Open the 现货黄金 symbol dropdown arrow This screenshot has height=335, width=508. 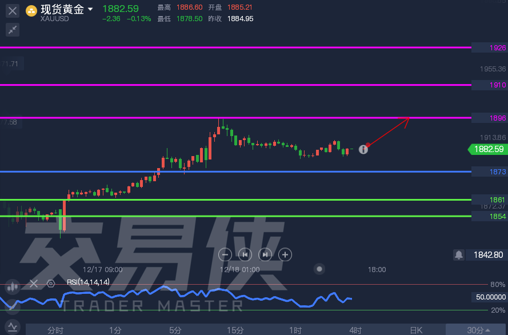click(90, 9)
